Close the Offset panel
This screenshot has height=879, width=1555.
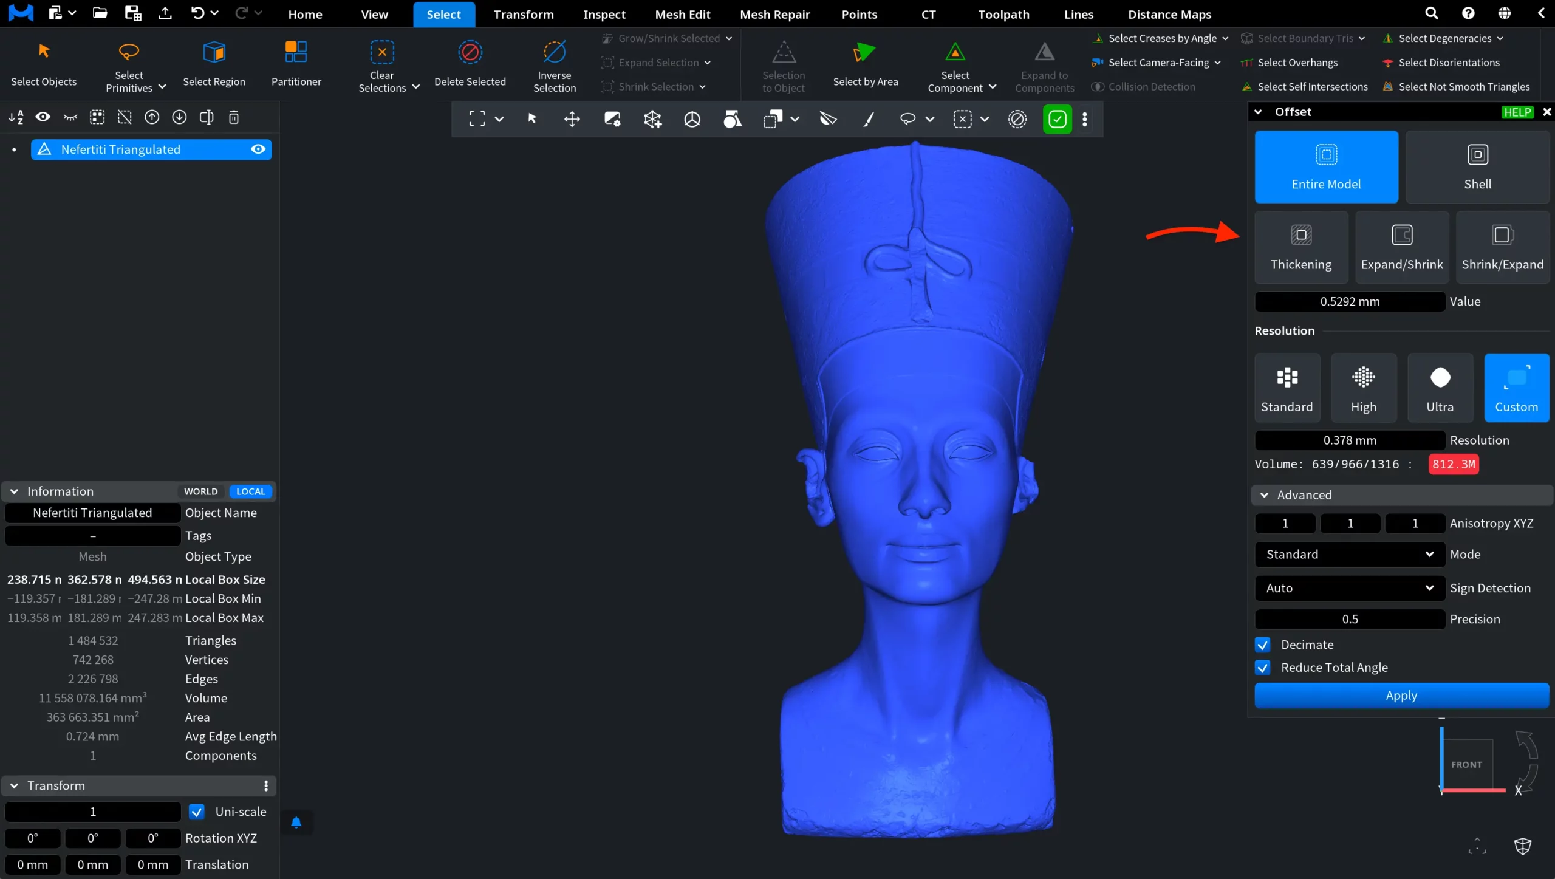point(1546,112)
